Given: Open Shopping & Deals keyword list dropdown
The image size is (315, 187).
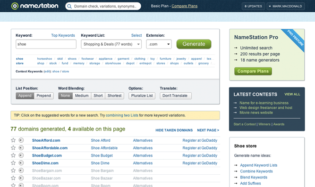Looking at the screenshot, I should pyautogui.click(x=111, y=44).
